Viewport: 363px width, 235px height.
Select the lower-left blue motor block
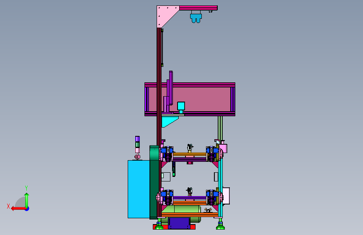(x=167, y=194)
